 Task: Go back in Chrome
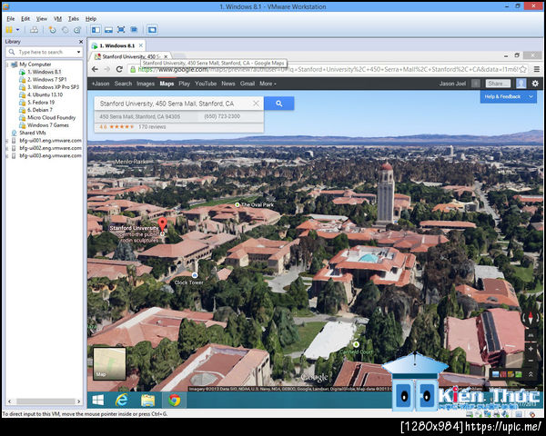(x=95, y=69)
